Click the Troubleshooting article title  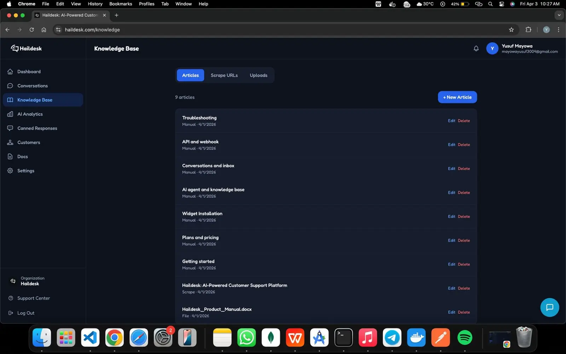click(199, 118)
